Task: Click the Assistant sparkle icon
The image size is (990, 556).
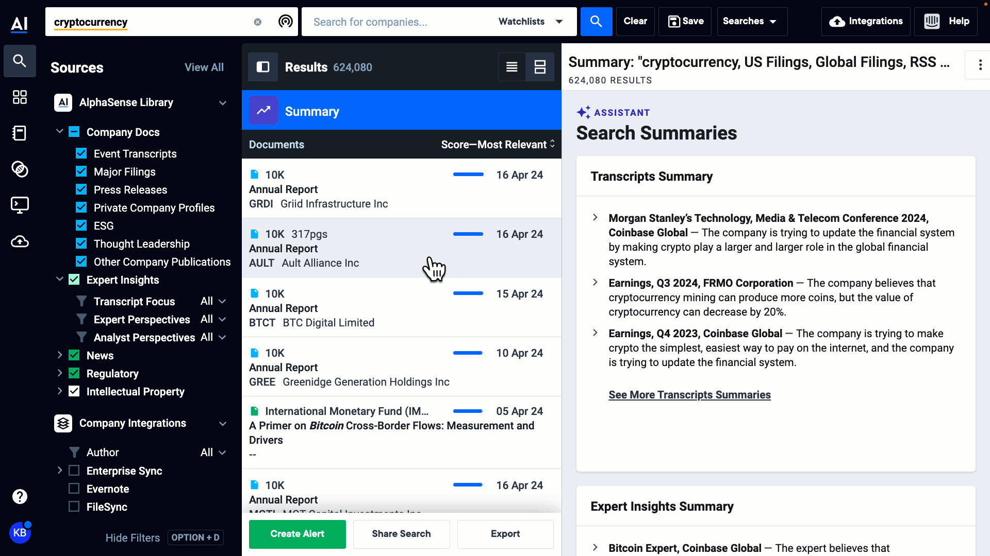Action: 583,112
